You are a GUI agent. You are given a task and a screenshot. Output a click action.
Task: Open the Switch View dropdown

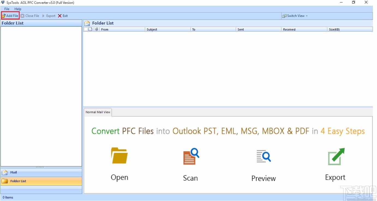click(x=295, y=16)
